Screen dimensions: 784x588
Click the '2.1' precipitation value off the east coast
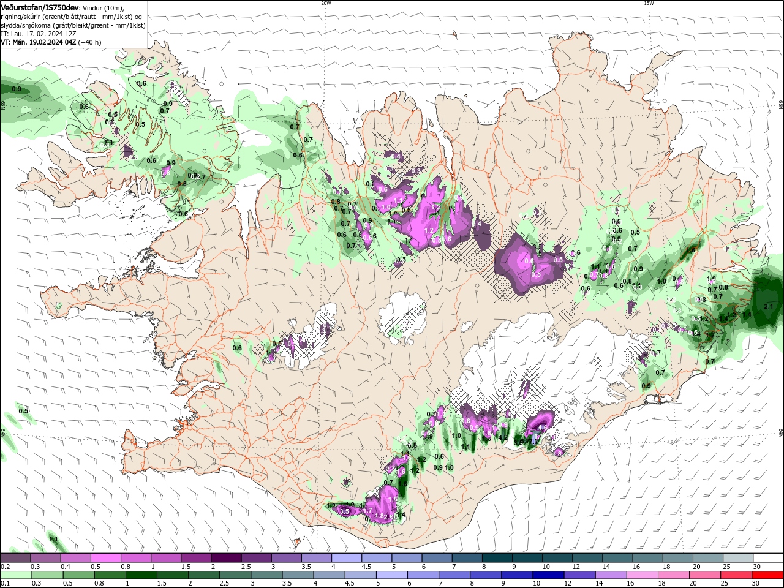click(x=769, y=306)
